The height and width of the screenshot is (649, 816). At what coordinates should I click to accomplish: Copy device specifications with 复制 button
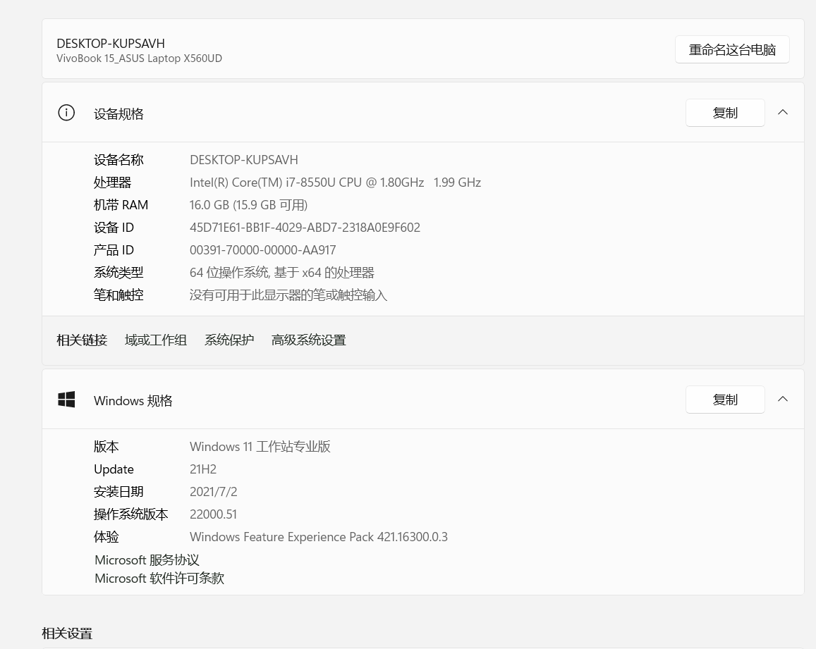pos(725,113)
